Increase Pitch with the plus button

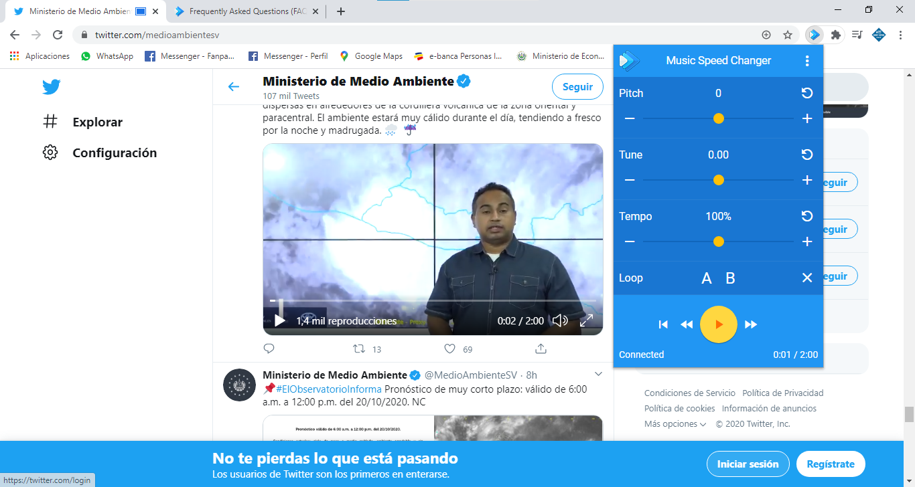[x=806, y=118]
